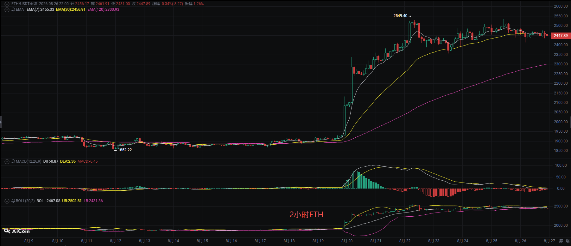Click the yellow EMA(30) value 2456.91

tap(71, 9)
